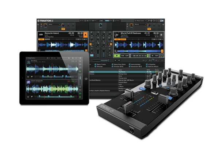Open preferences gear icon in Traktor header
Viewport: 219px width, 154px height.
tap(151, 21)
